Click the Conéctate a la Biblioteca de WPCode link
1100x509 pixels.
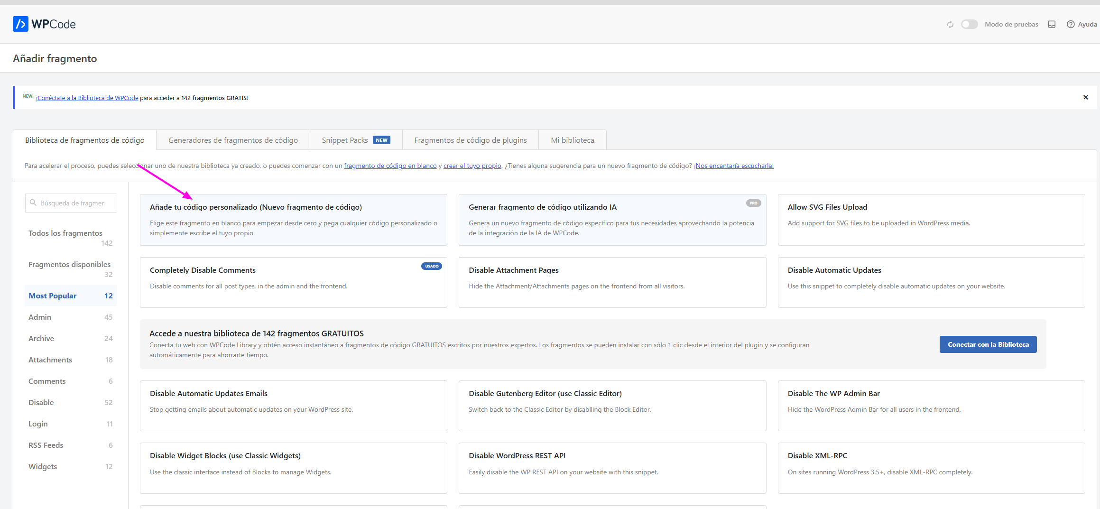(x=87, y=98)
